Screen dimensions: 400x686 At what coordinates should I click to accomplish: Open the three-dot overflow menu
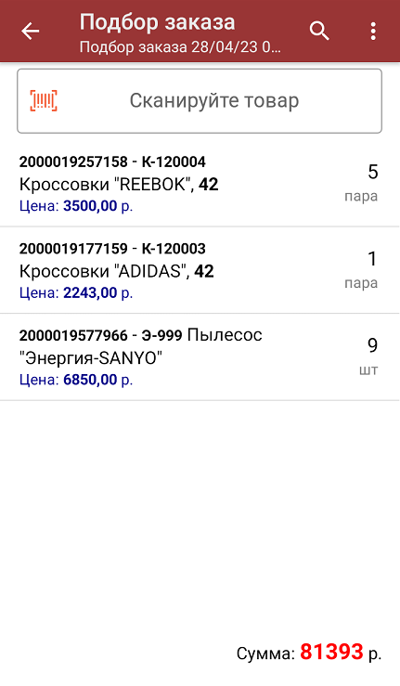tap(373, 31)
